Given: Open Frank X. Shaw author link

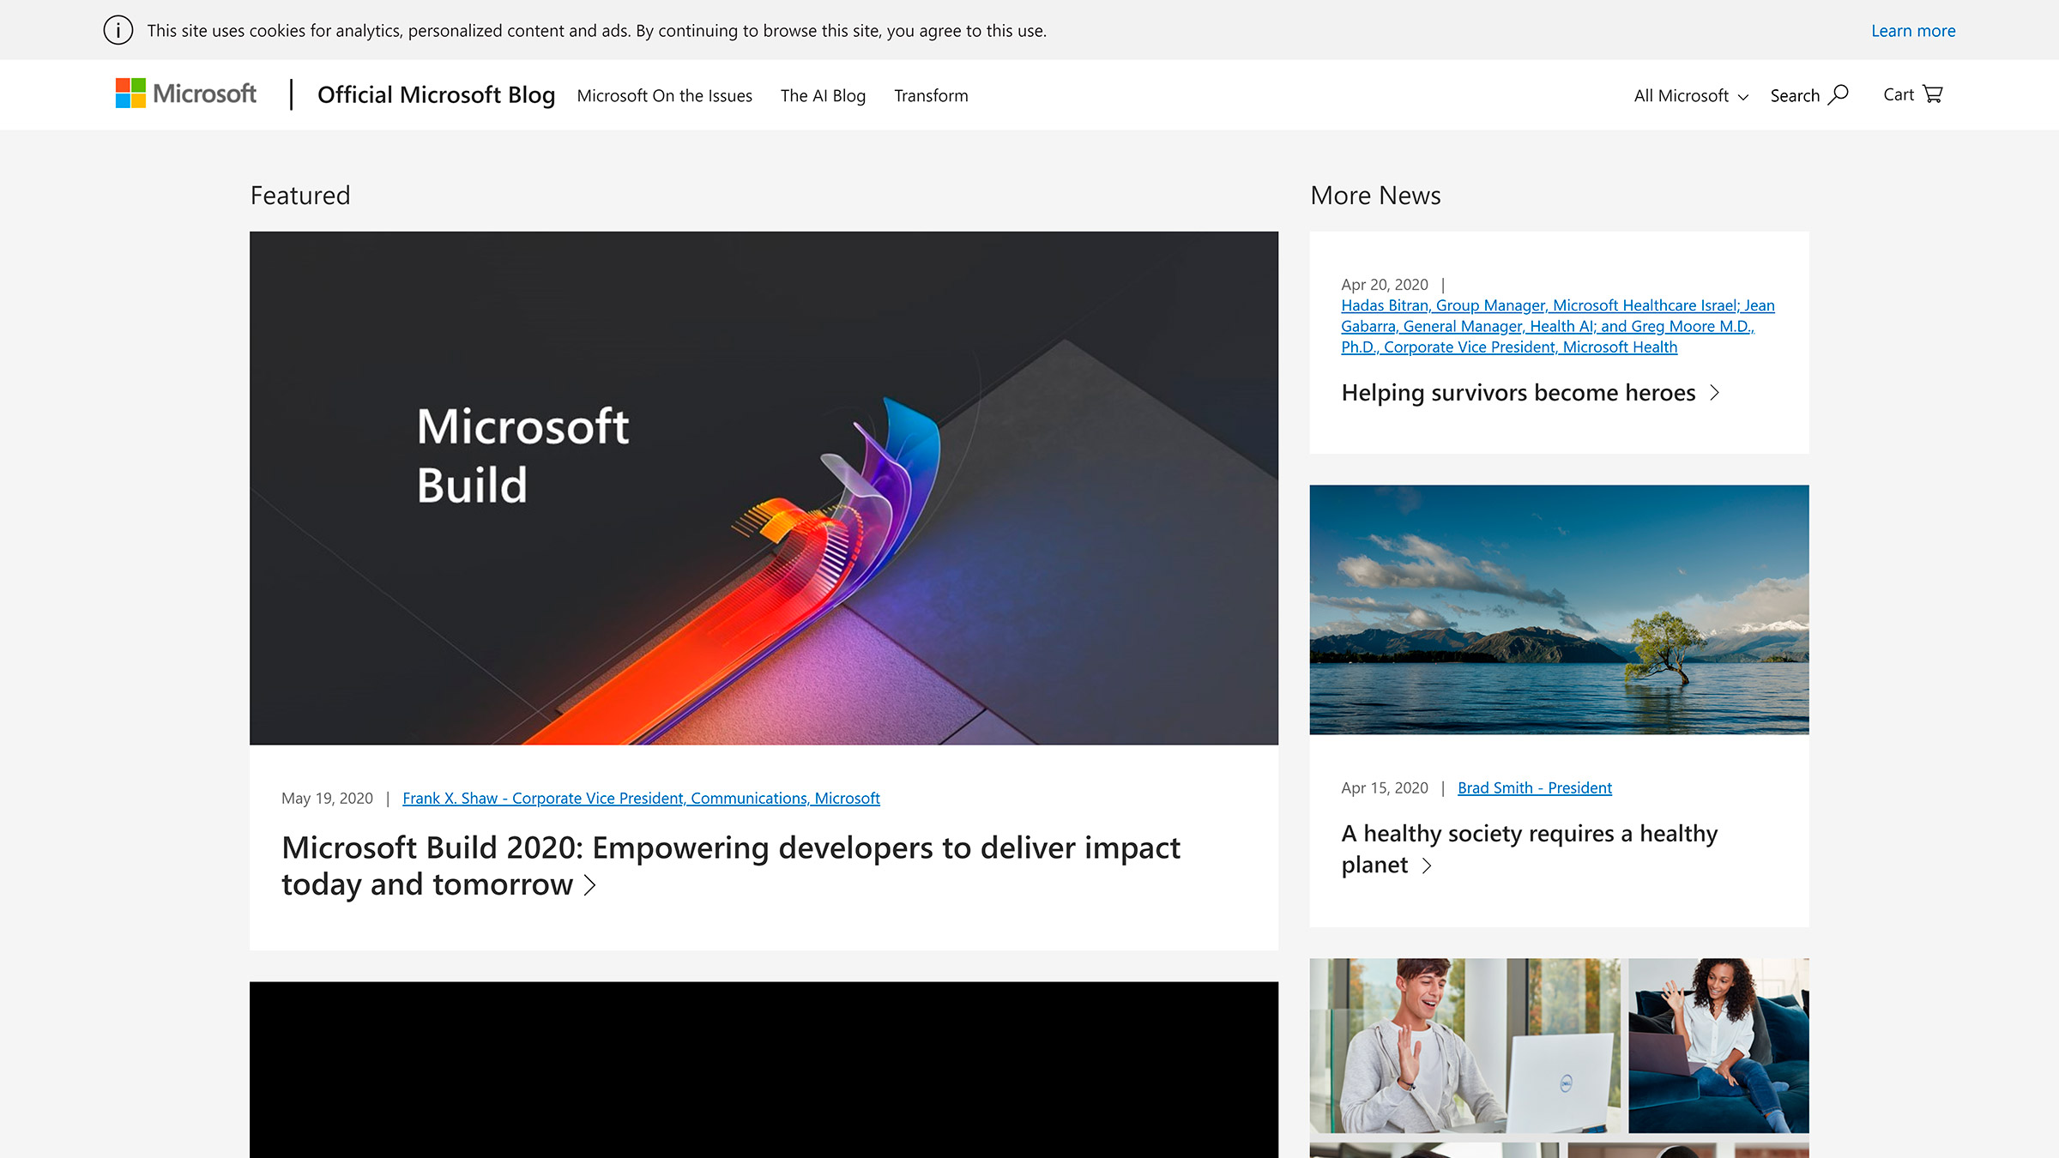Looking at the screenshot, I should point(641,798).
